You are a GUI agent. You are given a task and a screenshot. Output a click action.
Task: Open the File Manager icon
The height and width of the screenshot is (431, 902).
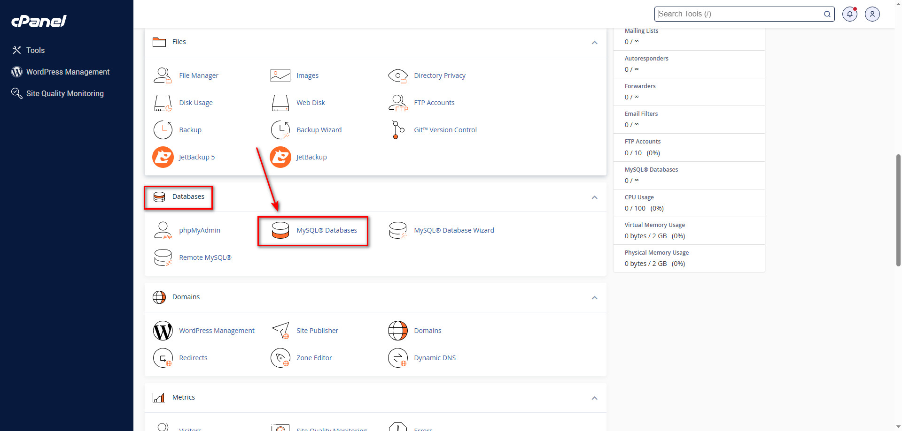click(x=163, y=76)
